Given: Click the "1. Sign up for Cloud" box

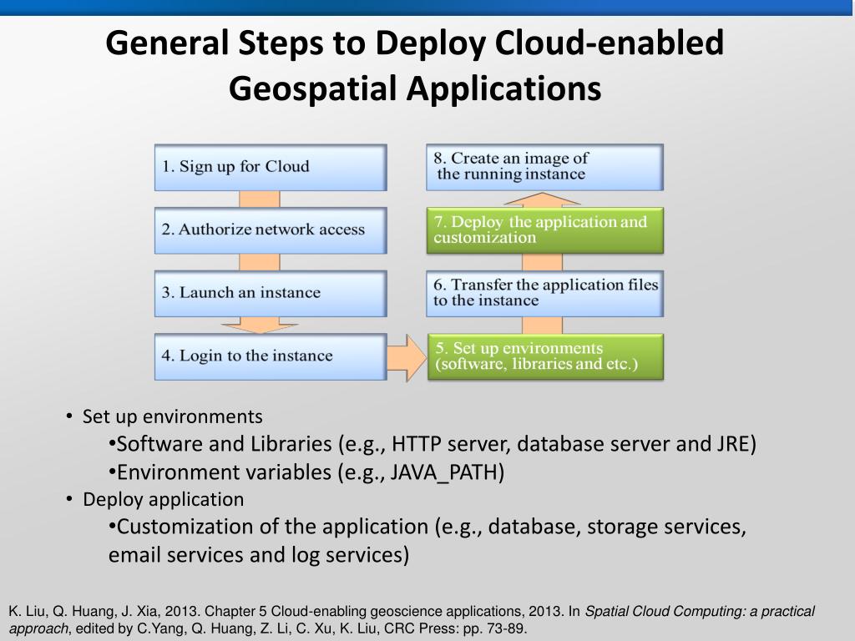Looking at the screenshot, I should [x=271, y=167].
